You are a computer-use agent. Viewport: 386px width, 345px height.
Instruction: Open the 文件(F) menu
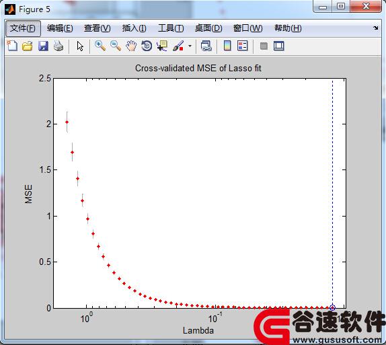(x=23, y=28)
